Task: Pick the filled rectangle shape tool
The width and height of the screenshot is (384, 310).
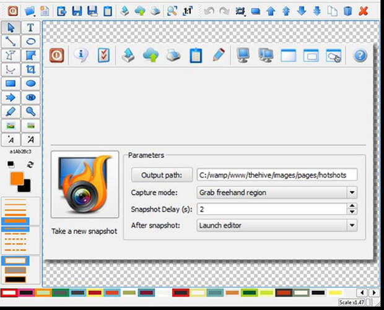Action: click(x=11, y=84)
